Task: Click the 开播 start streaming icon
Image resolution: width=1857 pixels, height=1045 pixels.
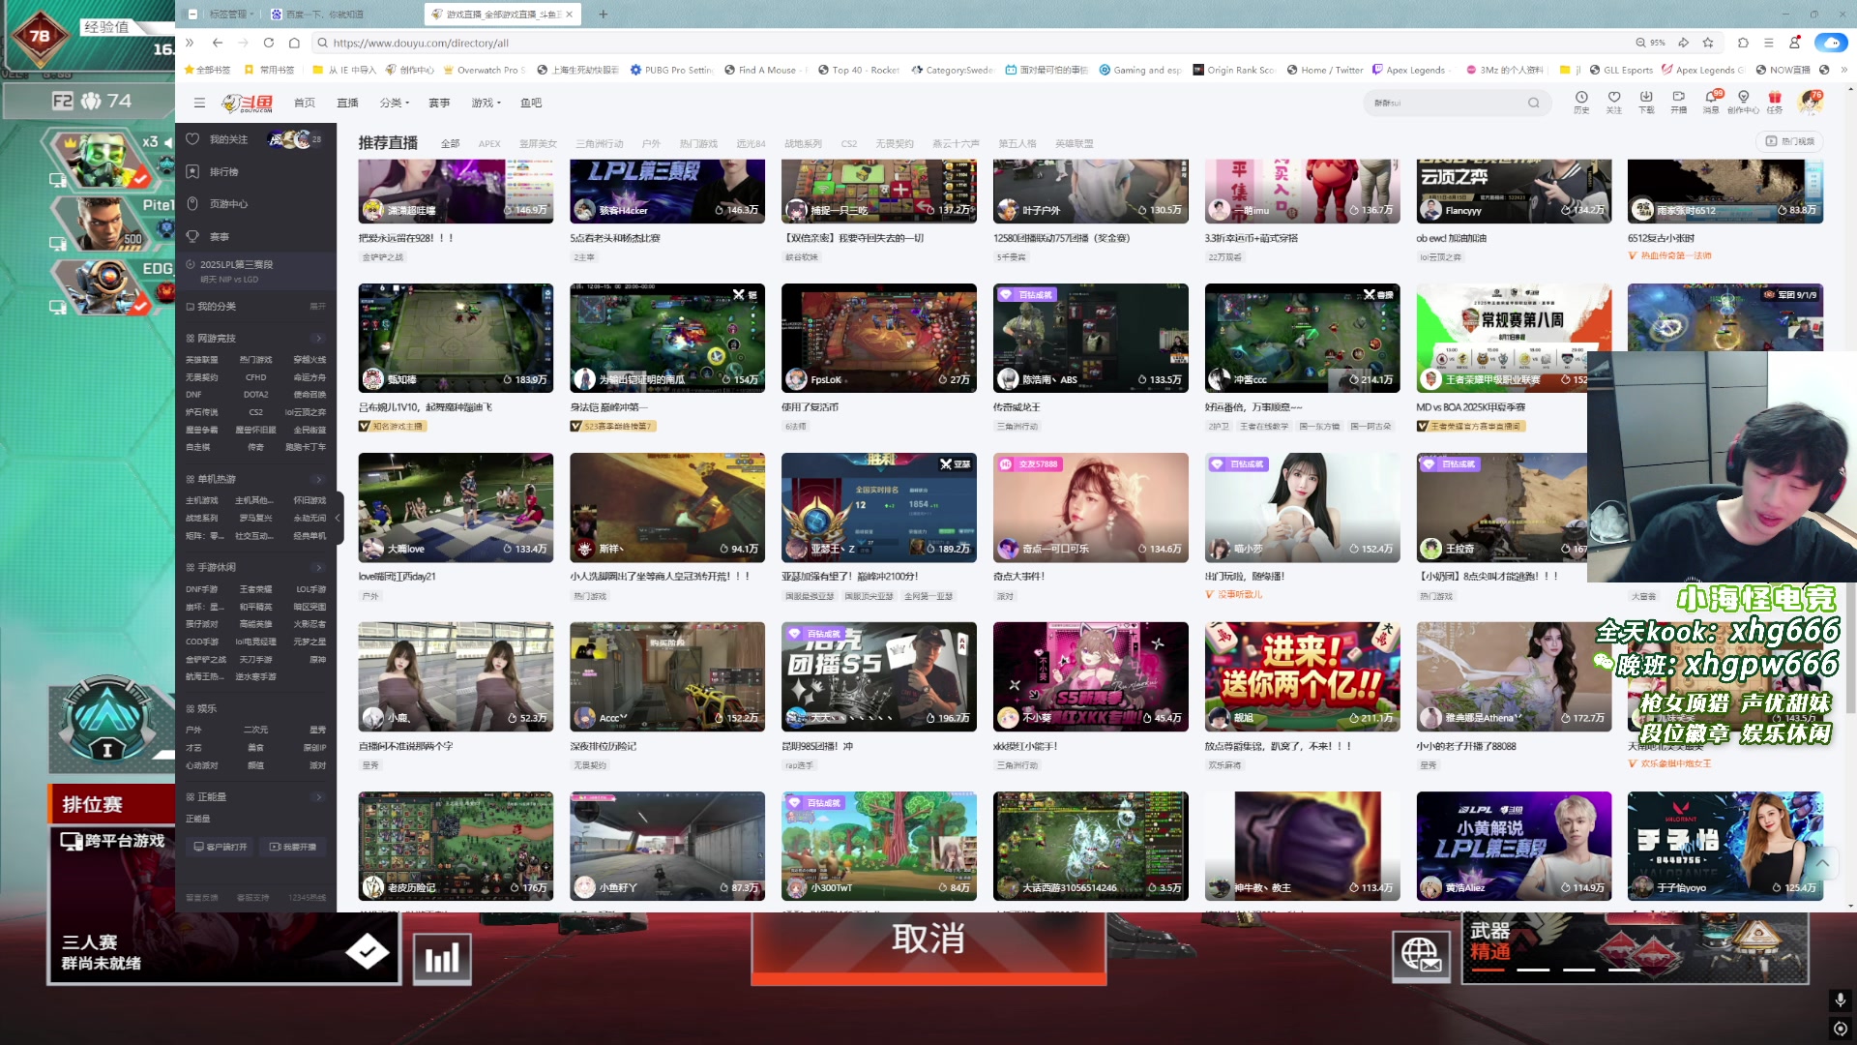Action: coord(1678,102)
